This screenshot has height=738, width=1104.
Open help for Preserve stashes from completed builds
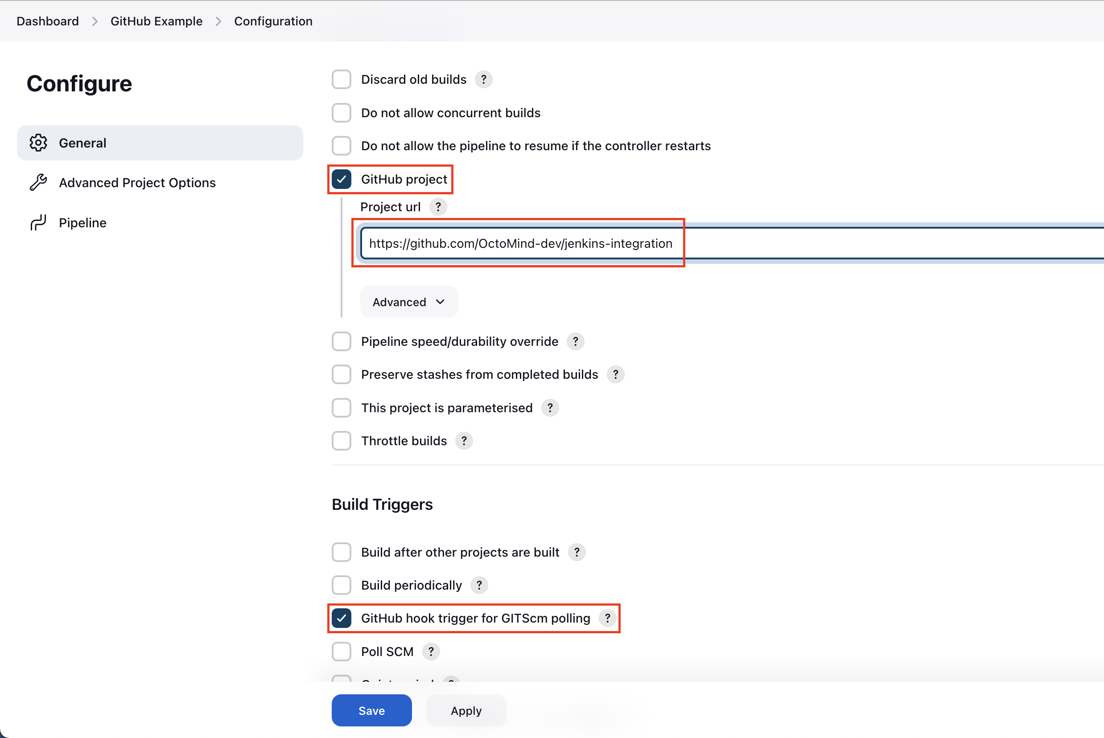[615, 374]
